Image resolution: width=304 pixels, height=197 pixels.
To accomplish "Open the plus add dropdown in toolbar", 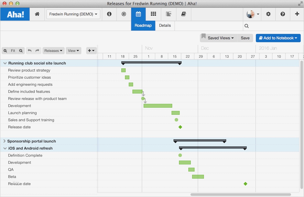I will click(91, 51).
